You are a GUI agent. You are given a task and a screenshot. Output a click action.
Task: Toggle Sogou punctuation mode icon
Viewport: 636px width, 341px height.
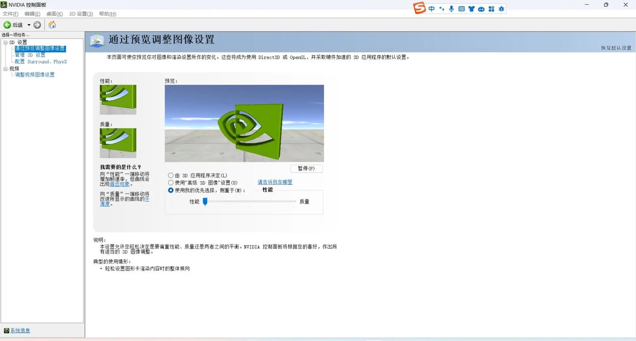point(441,9)
